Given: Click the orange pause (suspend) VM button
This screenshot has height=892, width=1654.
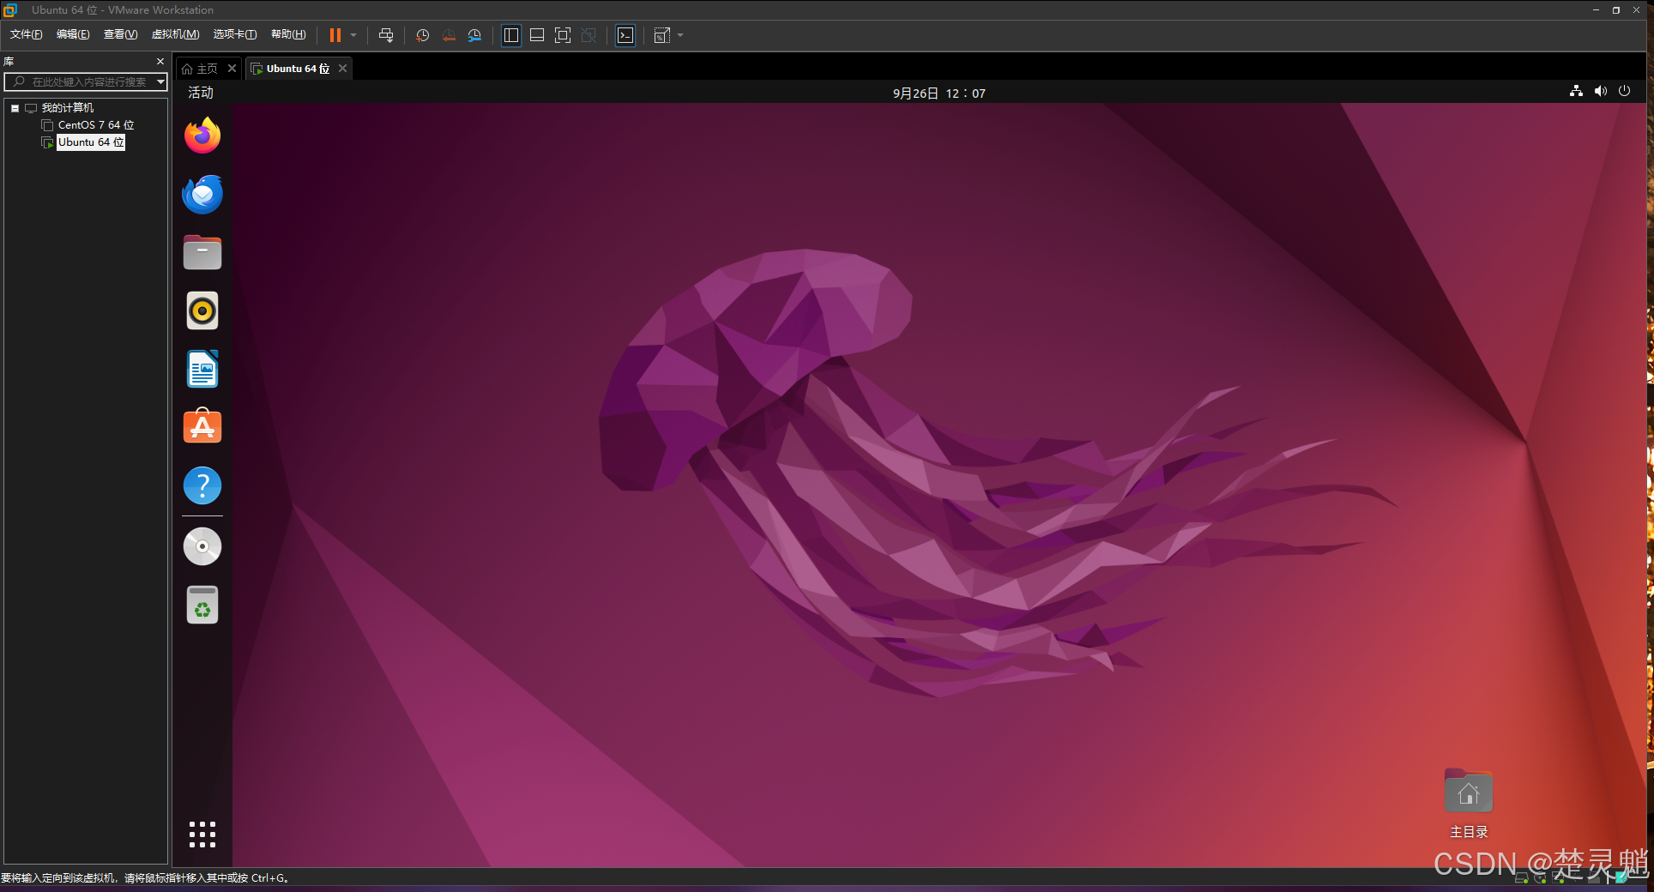Looking at the screenshot, I should (x=335, y=35).
